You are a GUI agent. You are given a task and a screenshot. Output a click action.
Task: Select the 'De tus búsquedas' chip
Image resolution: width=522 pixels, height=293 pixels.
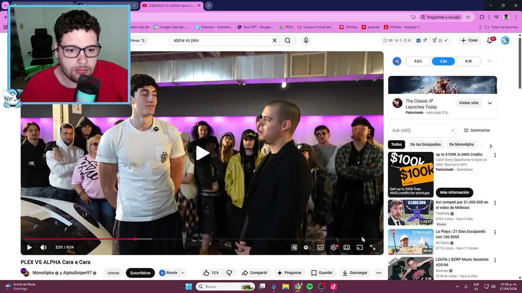(x=425, y=144)
